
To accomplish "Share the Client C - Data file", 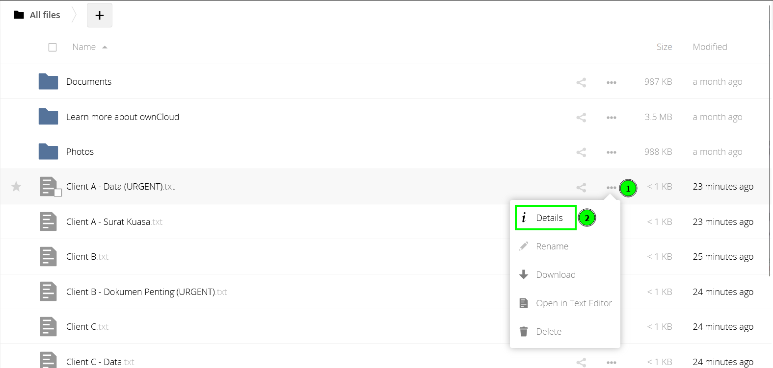I will point(581,363).
